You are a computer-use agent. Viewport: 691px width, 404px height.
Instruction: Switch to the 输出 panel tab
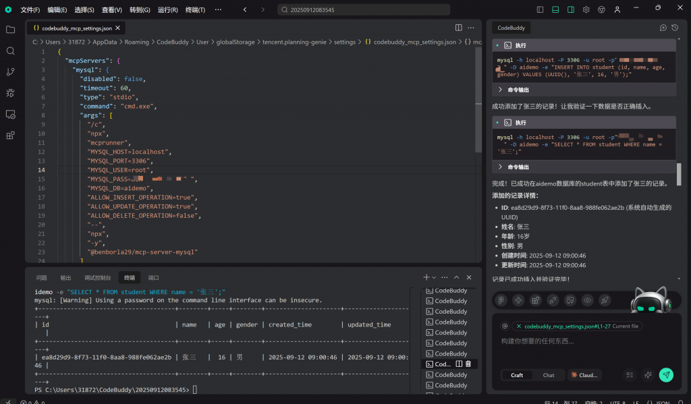(65, 277)
